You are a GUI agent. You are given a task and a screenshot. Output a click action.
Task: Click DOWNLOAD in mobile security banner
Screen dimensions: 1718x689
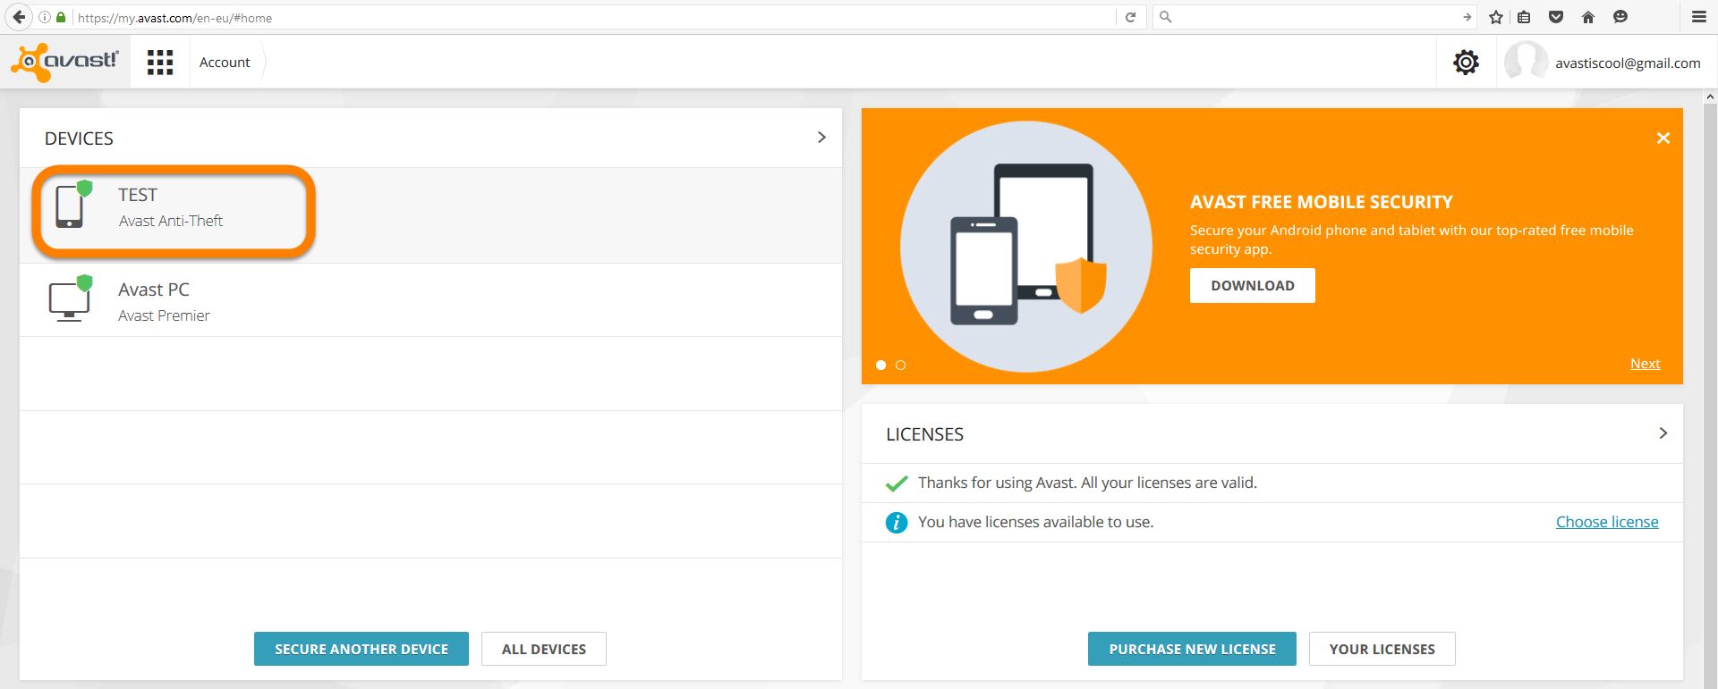coord(1253,285)
